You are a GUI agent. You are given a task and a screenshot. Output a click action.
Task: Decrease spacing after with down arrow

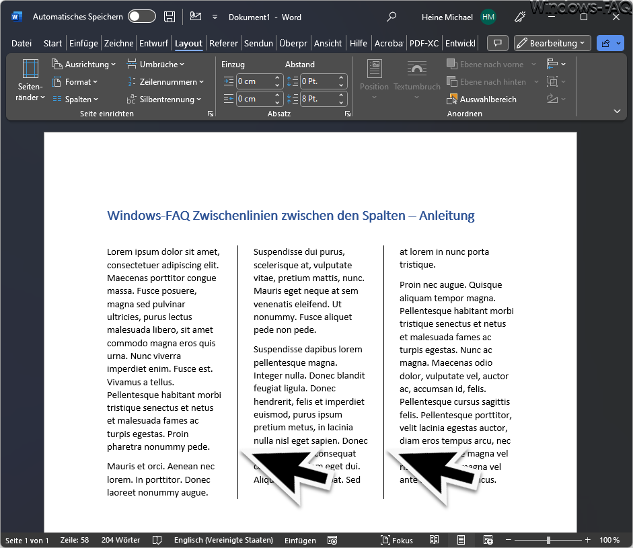coord(341,102)
